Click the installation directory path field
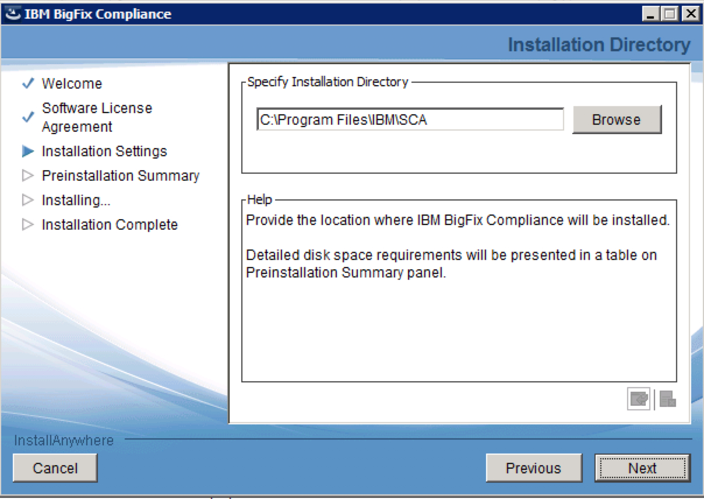 pyautogui.click(x=410, y=119)
